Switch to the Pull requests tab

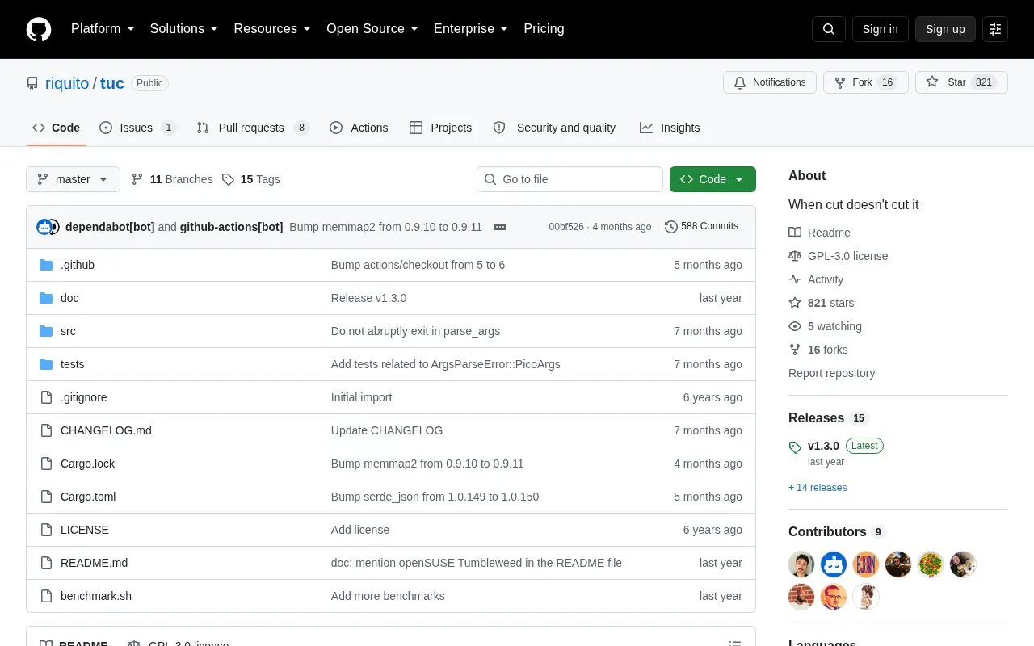[253, 128]
